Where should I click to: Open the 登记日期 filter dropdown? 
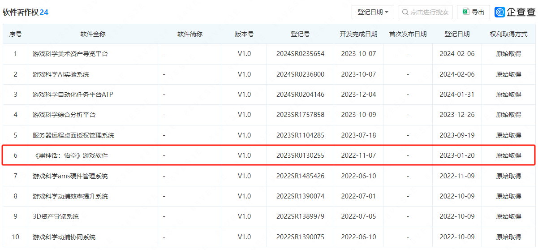pos(373,12)
